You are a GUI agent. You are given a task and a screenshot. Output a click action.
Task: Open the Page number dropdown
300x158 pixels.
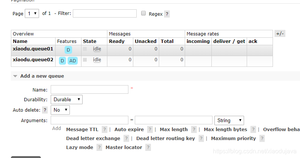pos(32,13)
